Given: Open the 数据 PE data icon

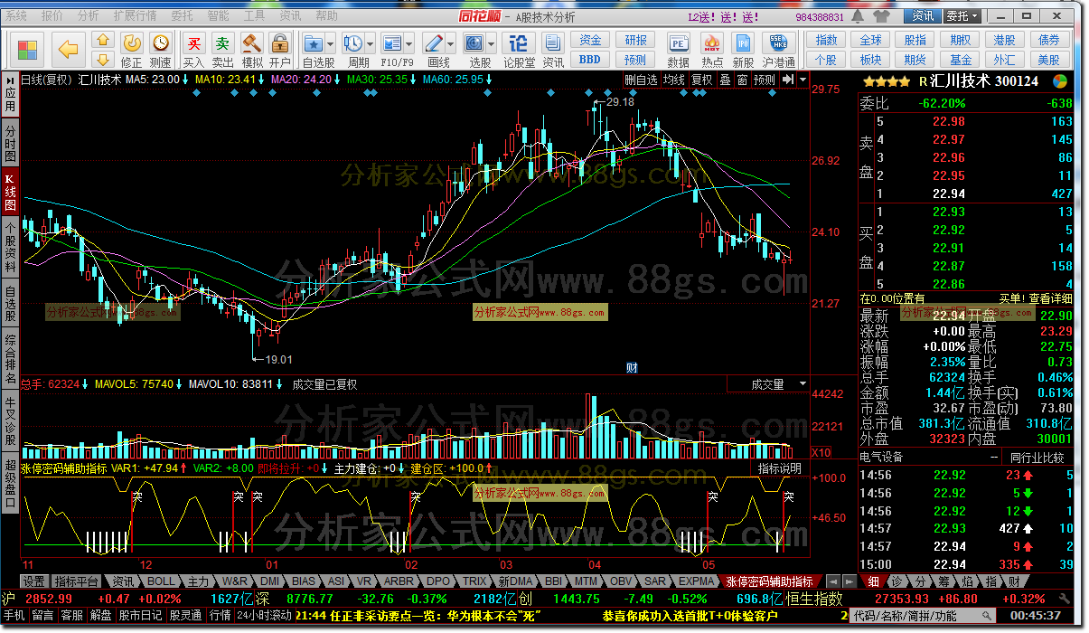Looking at the screenshot, I should [678, 43].
